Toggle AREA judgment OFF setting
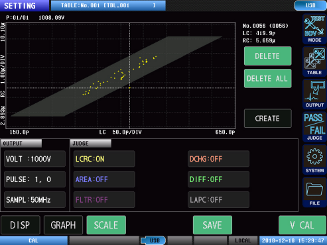The width and height of the screenshot is (327, 245). click(104, 179)
